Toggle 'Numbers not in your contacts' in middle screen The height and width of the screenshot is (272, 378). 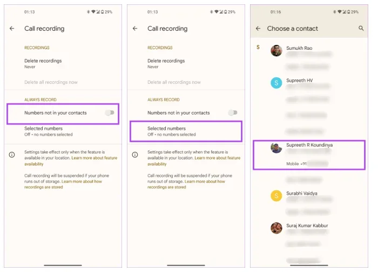233,112
